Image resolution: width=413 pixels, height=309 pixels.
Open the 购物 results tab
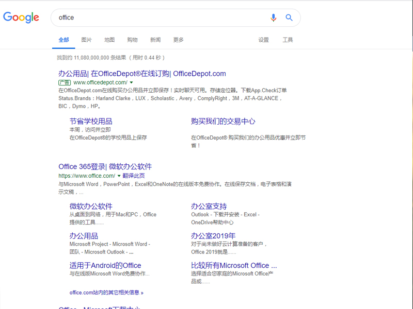(132, 40)
